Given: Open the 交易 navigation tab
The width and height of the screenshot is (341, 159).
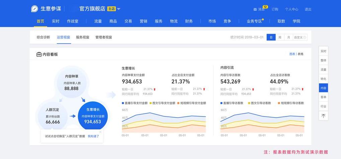Looking at the screenshot, I should [128, 21].
